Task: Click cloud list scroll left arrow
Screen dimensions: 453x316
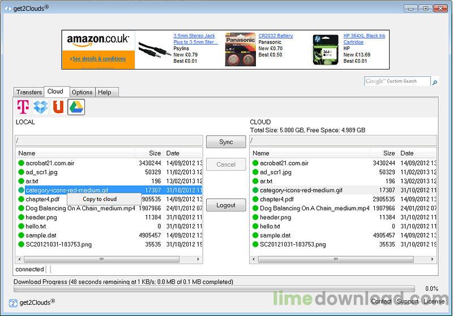Action: [x=254, y=259]
